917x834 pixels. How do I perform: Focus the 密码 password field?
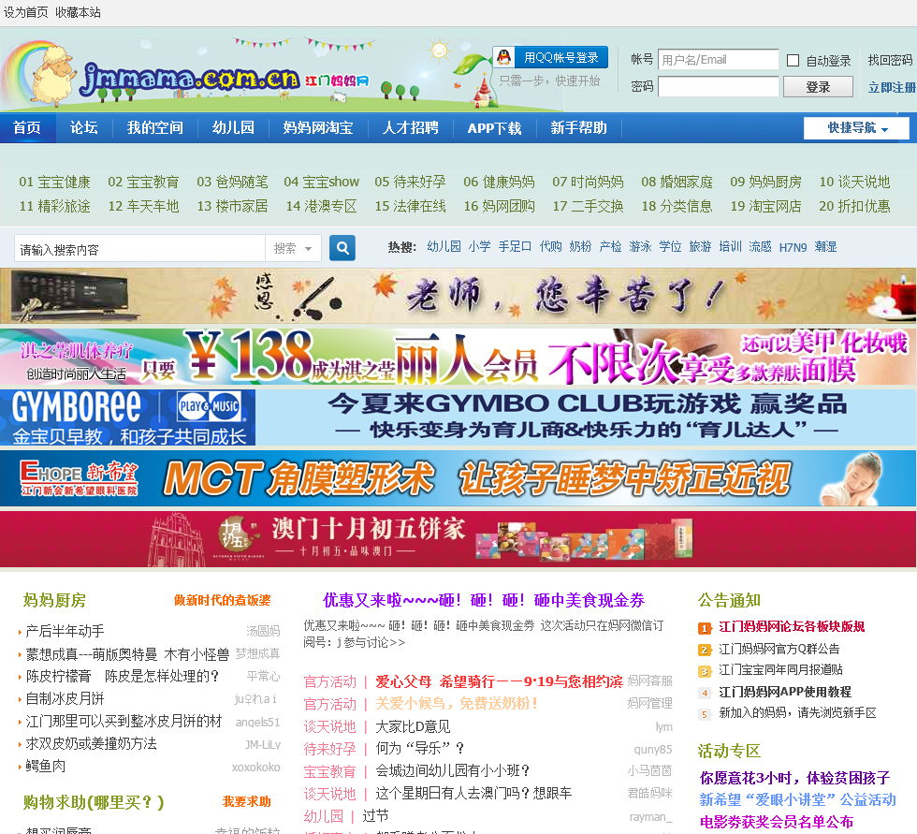tap(718, 86)
